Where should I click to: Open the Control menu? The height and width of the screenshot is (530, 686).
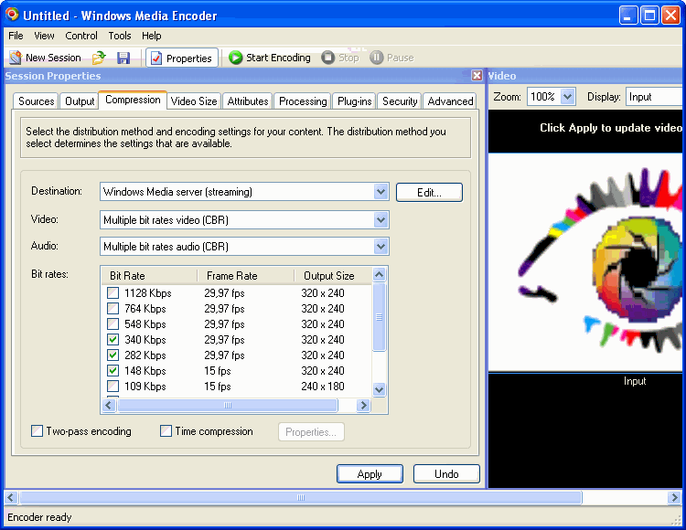click(x=81, y=36)
